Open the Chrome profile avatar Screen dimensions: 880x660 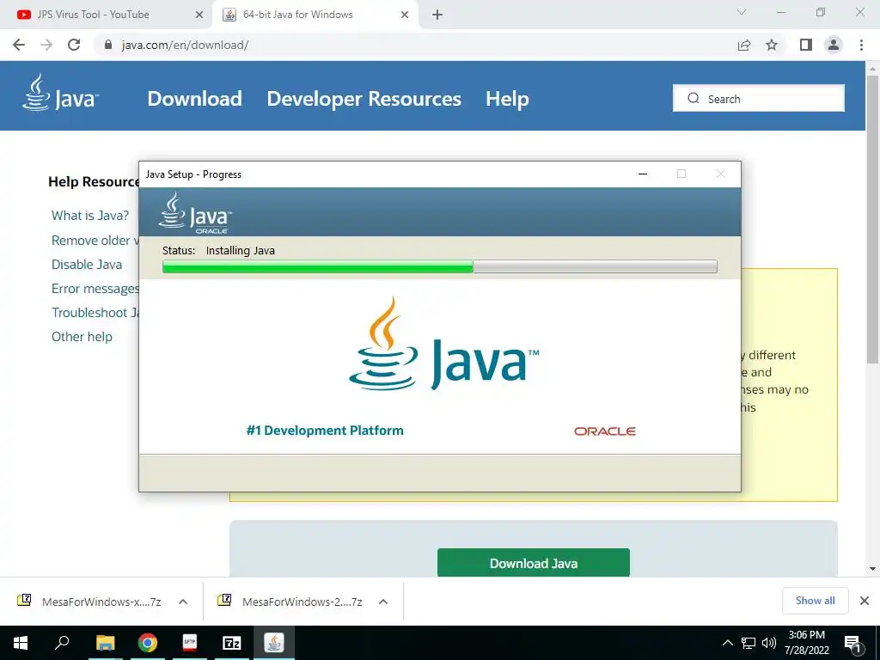click(834, 45)
